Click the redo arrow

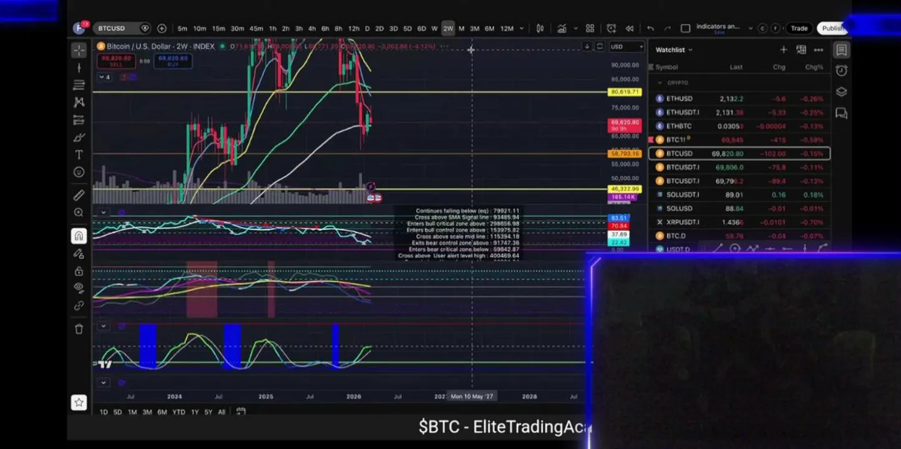668,28
